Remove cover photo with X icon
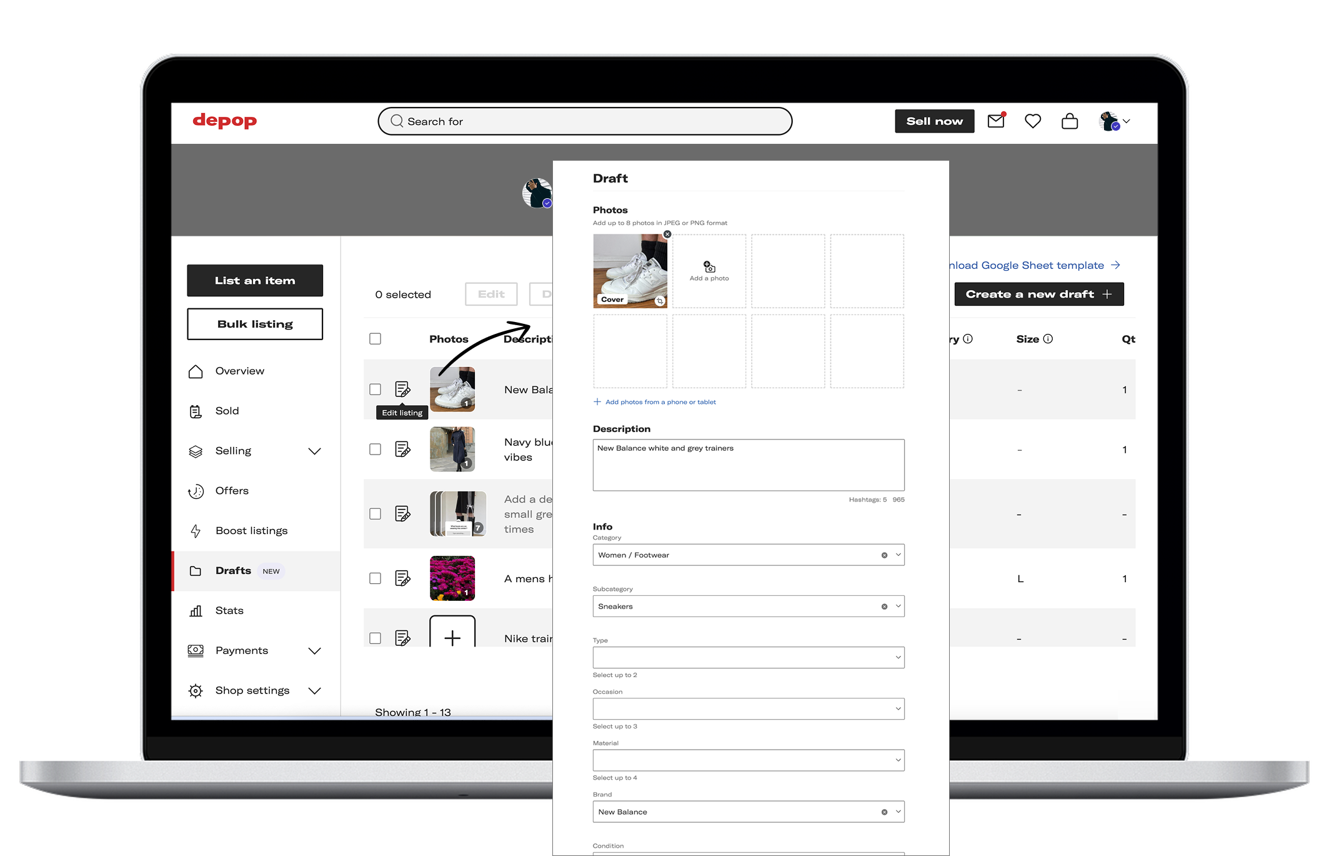 pos(667,234)
